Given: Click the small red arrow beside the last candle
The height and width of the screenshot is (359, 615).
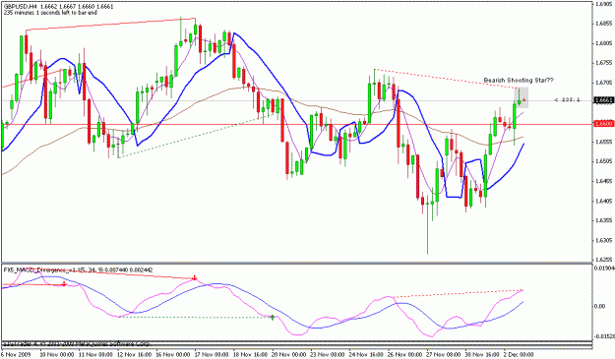Looking at the screenshot, I should tap(523, 100).
